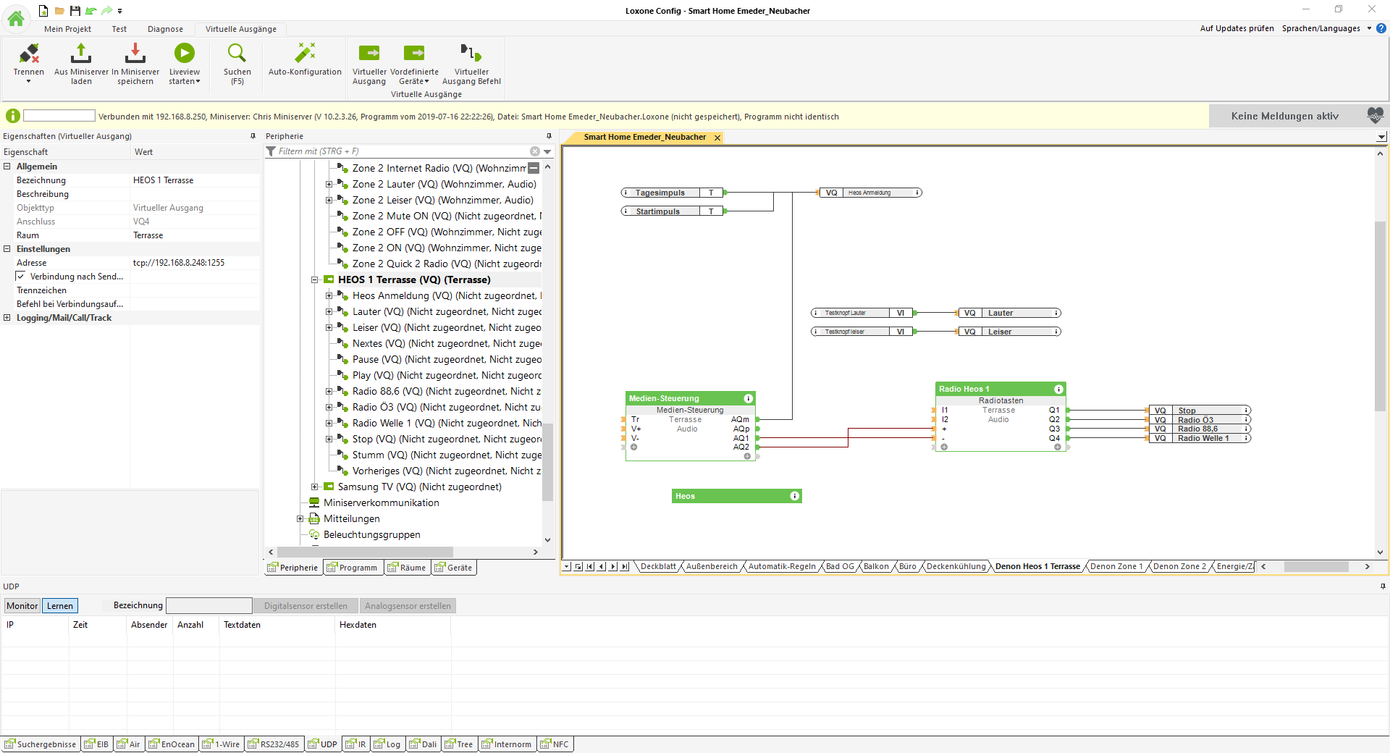
Task: Expand Logging/Mail/Call/Track properties section
Action: pyautogui.click(x=7, y=318)
